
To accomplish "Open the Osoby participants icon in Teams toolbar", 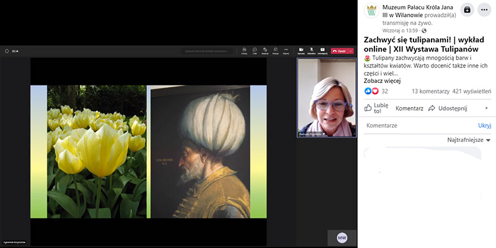I will pos(244,51).
